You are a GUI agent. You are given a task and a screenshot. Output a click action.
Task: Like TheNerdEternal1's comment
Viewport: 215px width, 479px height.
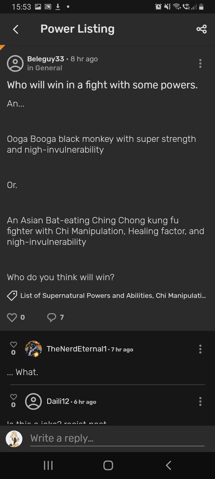point(13,345)
